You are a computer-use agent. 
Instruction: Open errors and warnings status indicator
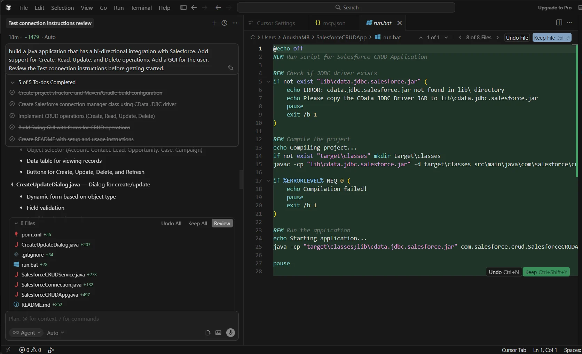coord(30,350)
